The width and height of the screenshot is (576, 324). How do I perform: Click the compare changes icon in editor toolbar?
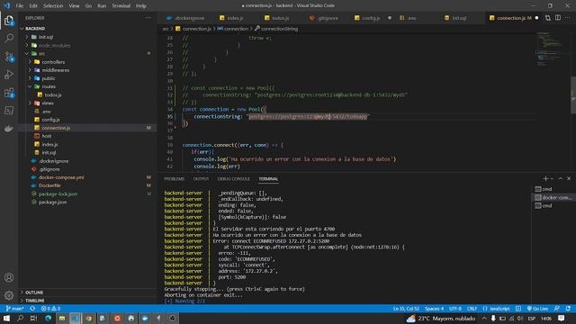[x=548, y=18]
